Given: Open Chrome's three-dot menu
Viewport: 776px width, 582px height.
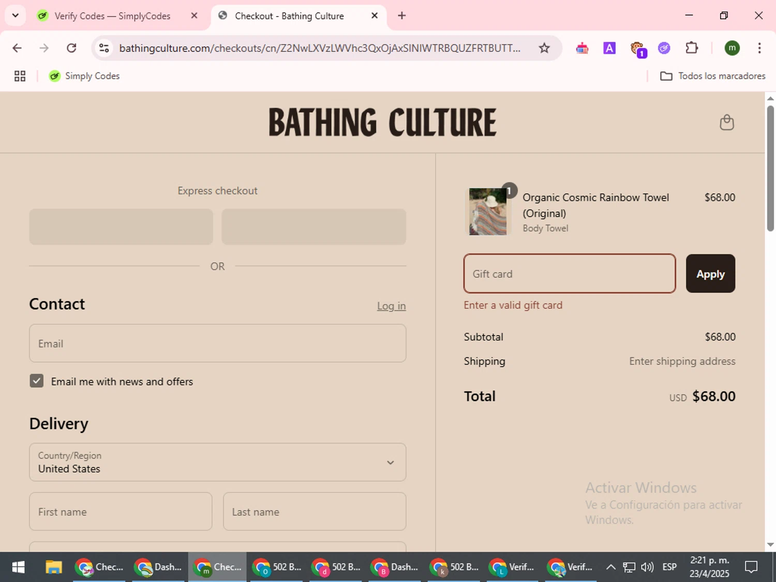Looking at the screenshot, I should pos(759,48).
